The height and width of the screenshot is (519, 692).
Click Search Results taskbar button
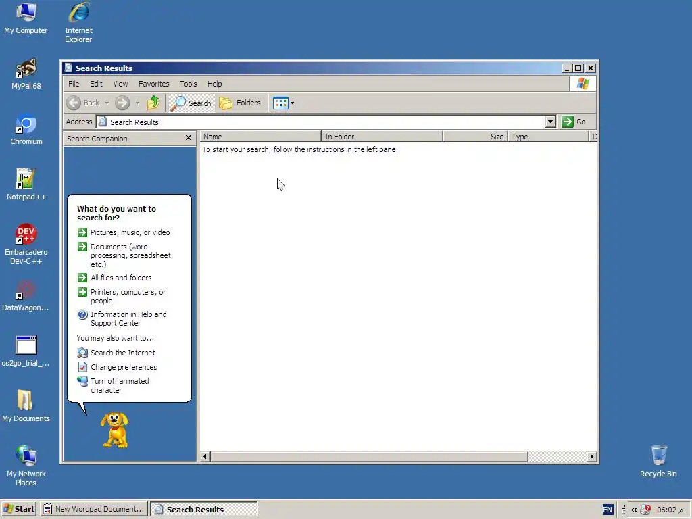click(204, 510)
